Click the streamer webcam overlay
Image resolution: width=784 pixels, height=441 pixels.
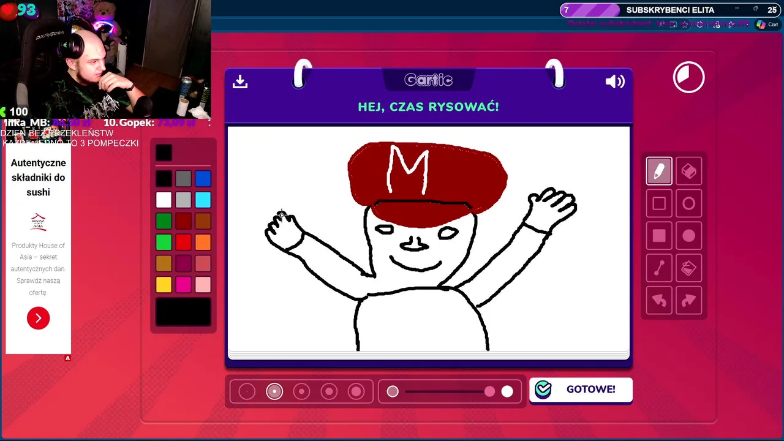click(x=105, y=59)
